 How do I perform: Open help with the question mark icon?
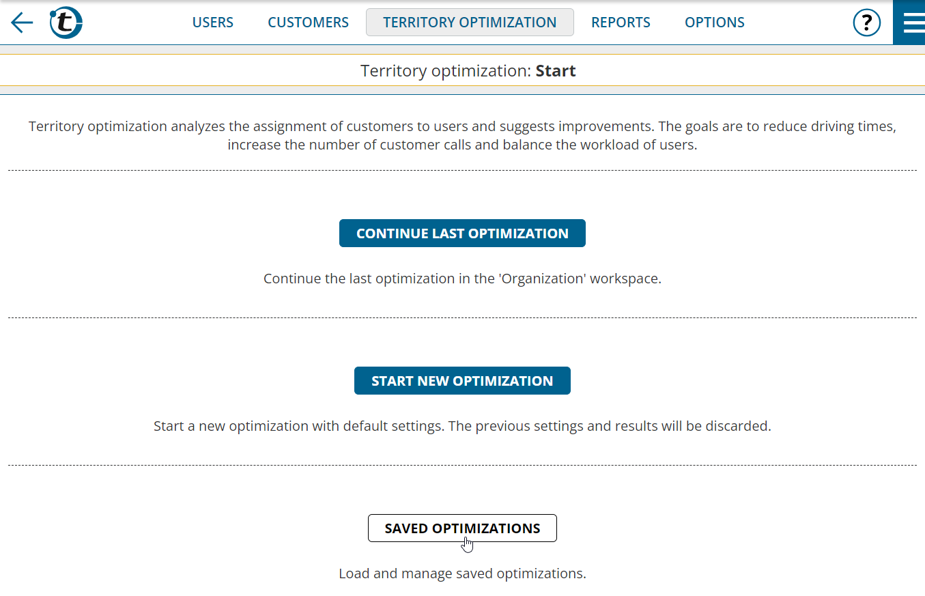866,23
